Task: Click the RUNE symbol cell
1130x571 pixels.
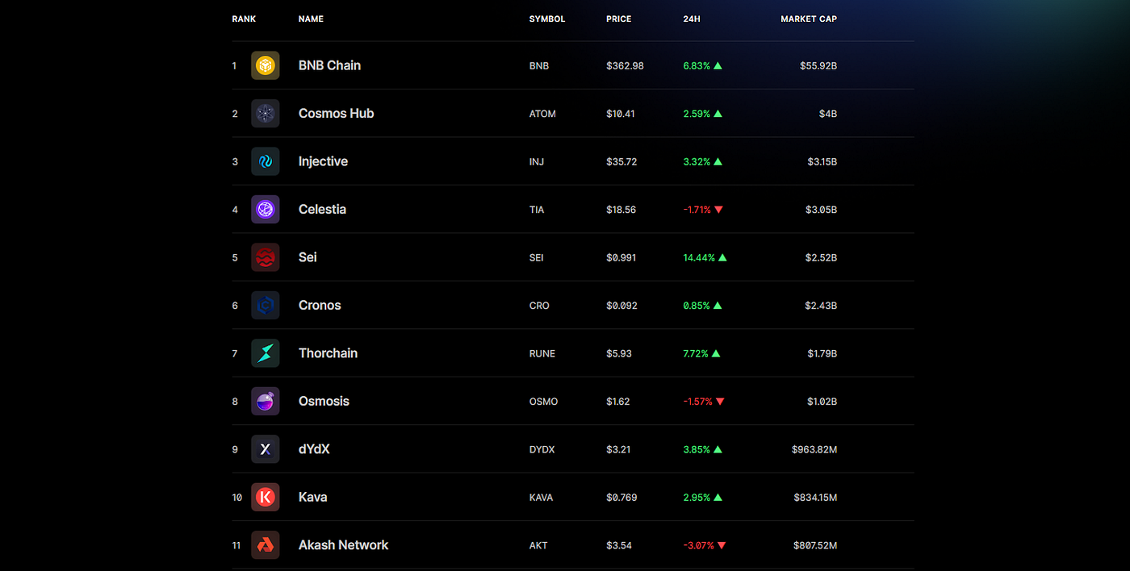Action: (542, 353)
